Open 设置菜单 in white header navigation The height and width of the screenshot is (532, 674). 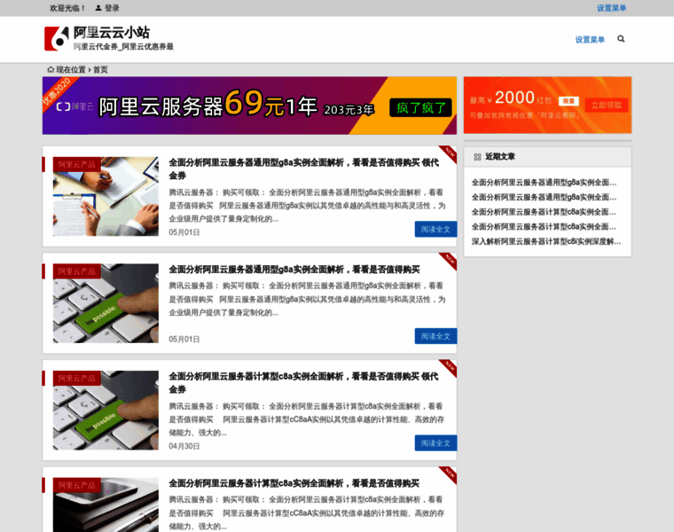tap(590, 40)
